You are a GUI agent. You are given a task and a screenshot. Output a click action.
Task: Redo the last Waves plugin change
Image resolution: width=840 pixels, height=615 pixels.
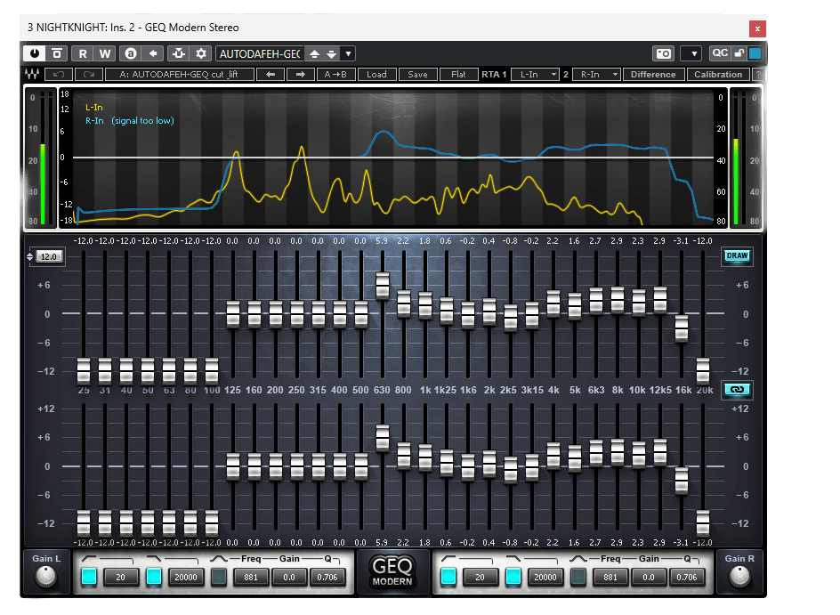[89, 75]
